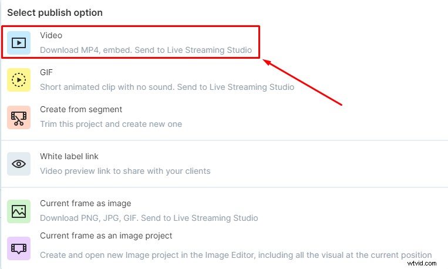Select the Video publish option title

[51, 35]
